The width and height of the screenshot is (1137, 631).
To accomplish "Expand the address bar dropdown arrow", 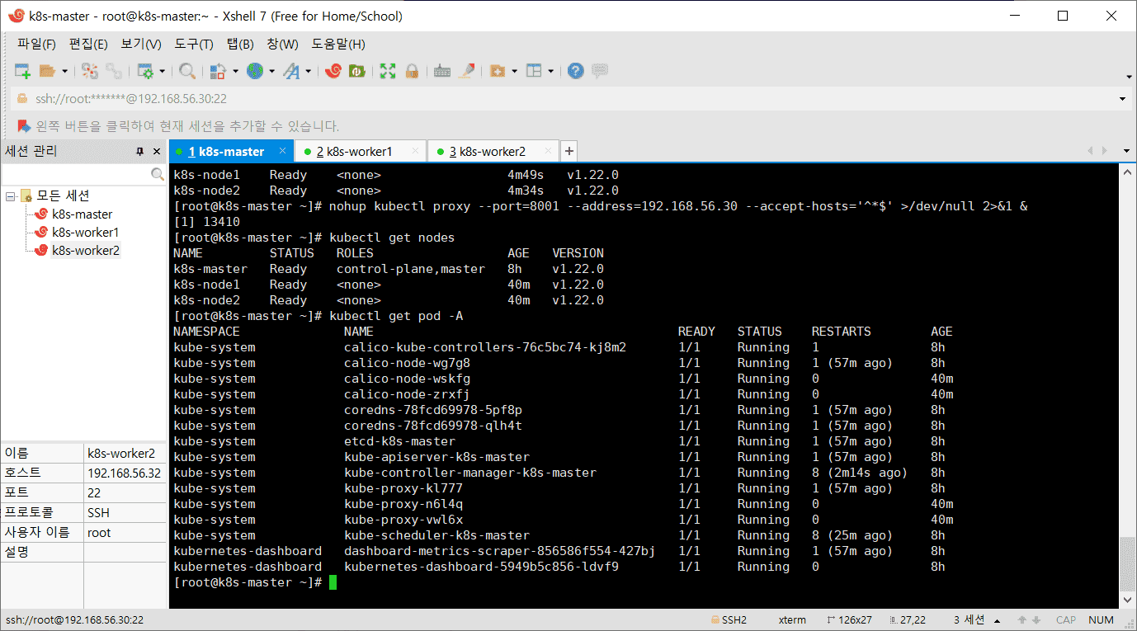I will pyautogui.click(x=1122, y=99).
